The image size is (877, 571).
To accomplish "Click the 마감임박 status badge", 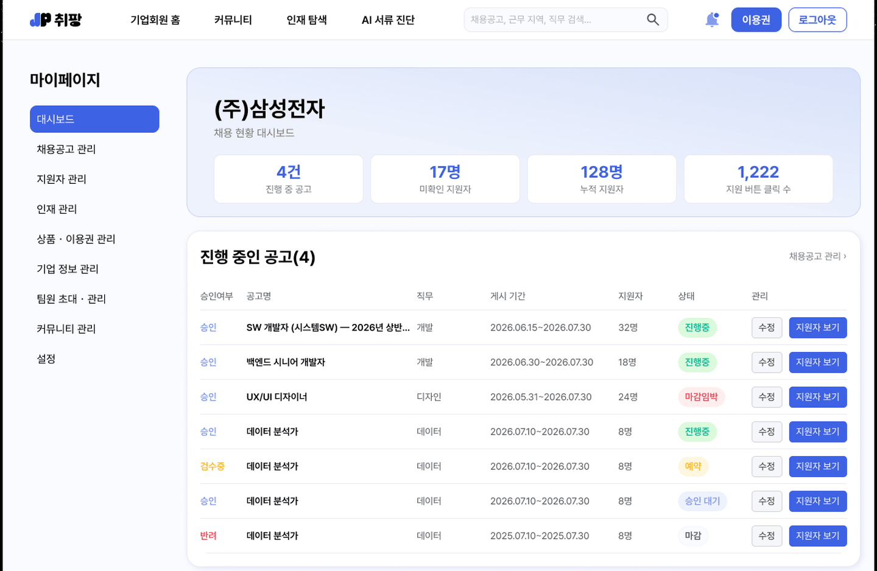I will point(701,397).
